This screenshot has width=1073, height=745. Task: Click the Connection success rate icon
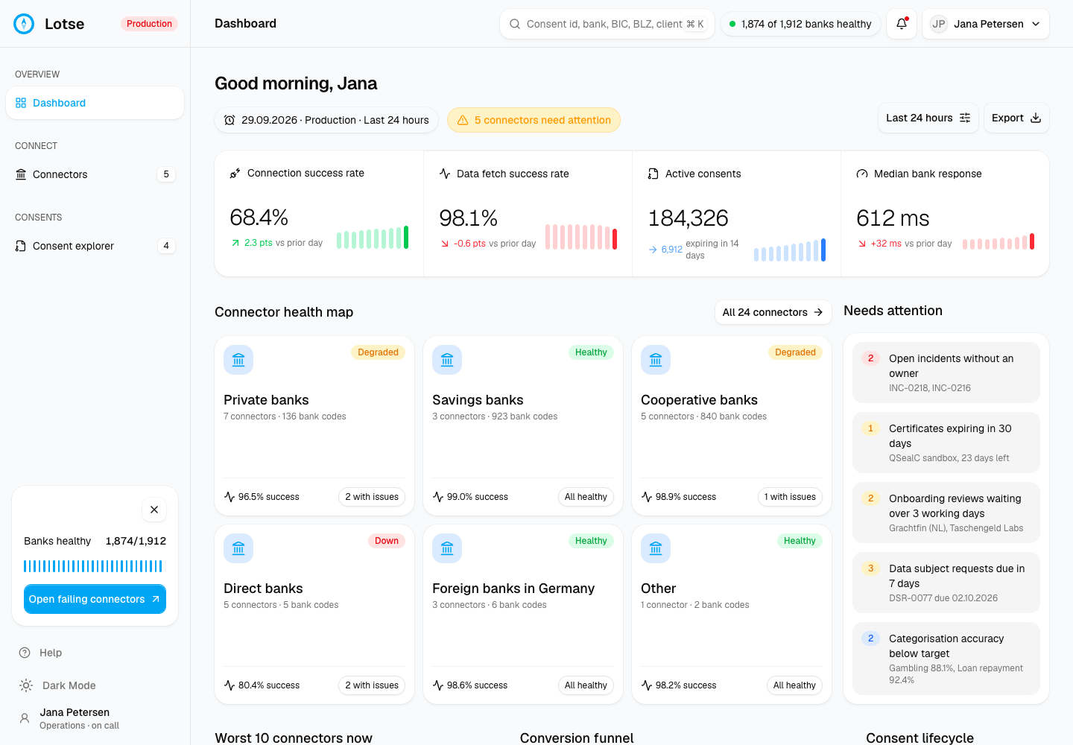point(235,174)
